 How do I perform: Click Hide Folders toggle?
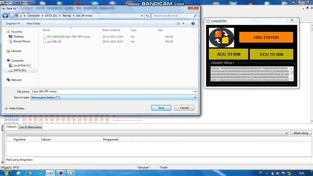click(14, 109)
